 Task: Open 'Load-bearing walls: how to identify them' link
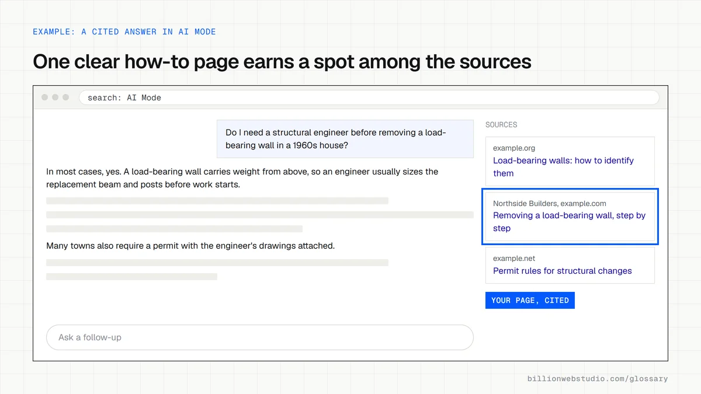[x=563, y=167]
